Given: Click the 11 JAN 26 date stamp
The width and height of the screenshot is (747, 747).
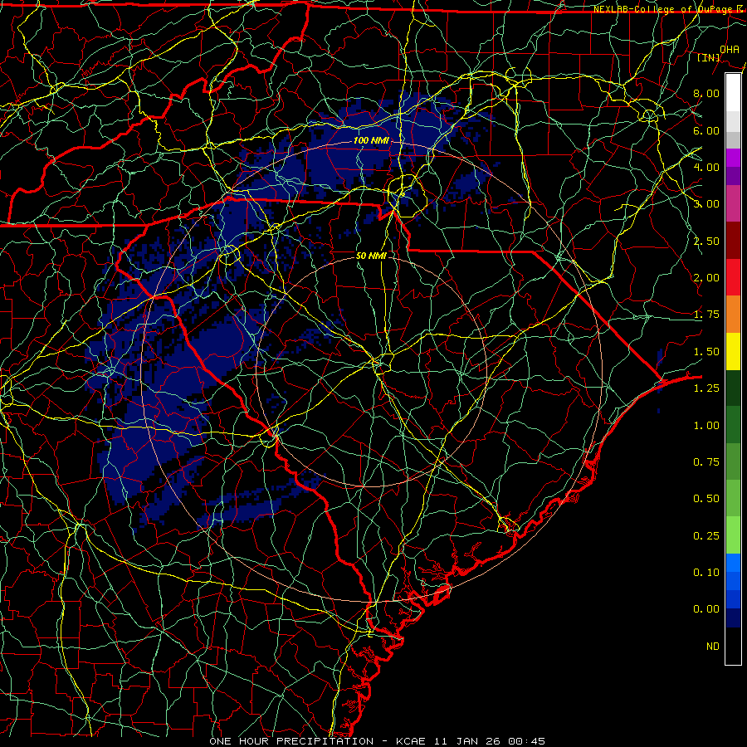Looking at the screenshot, I should pyautogui.click(x=466, y=741).
